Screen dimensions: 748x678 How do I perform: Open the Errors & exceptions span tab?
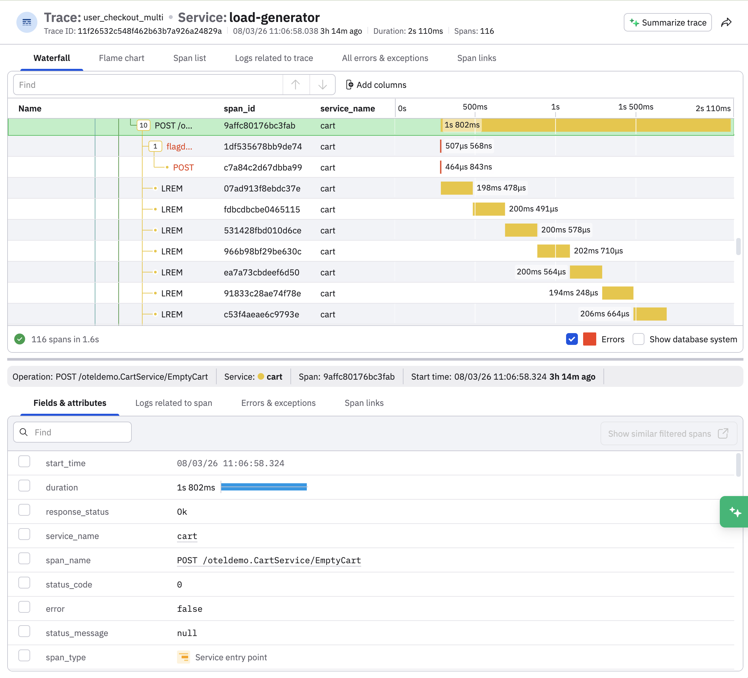tap(278, 403)
